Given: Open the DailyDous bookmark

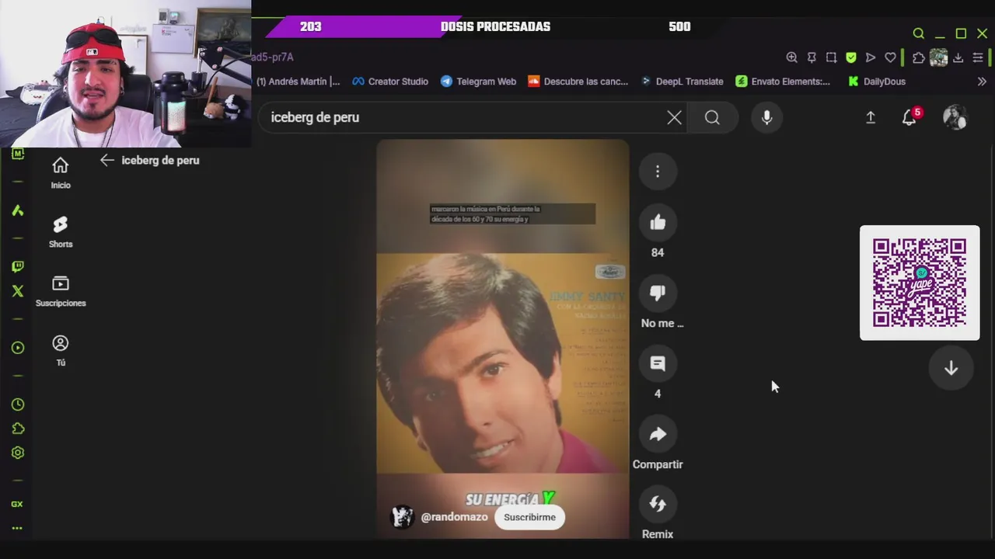Looking at the screenshot, I should pos(877,82).
